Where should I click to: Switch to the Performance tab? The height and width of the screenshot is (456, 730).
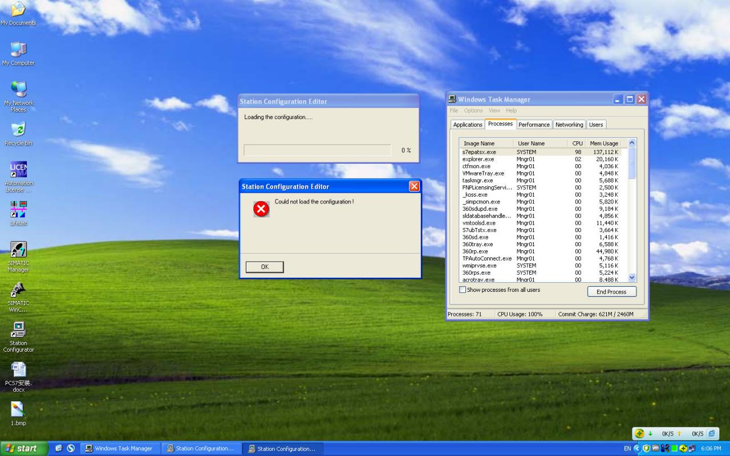pos(534,124)
